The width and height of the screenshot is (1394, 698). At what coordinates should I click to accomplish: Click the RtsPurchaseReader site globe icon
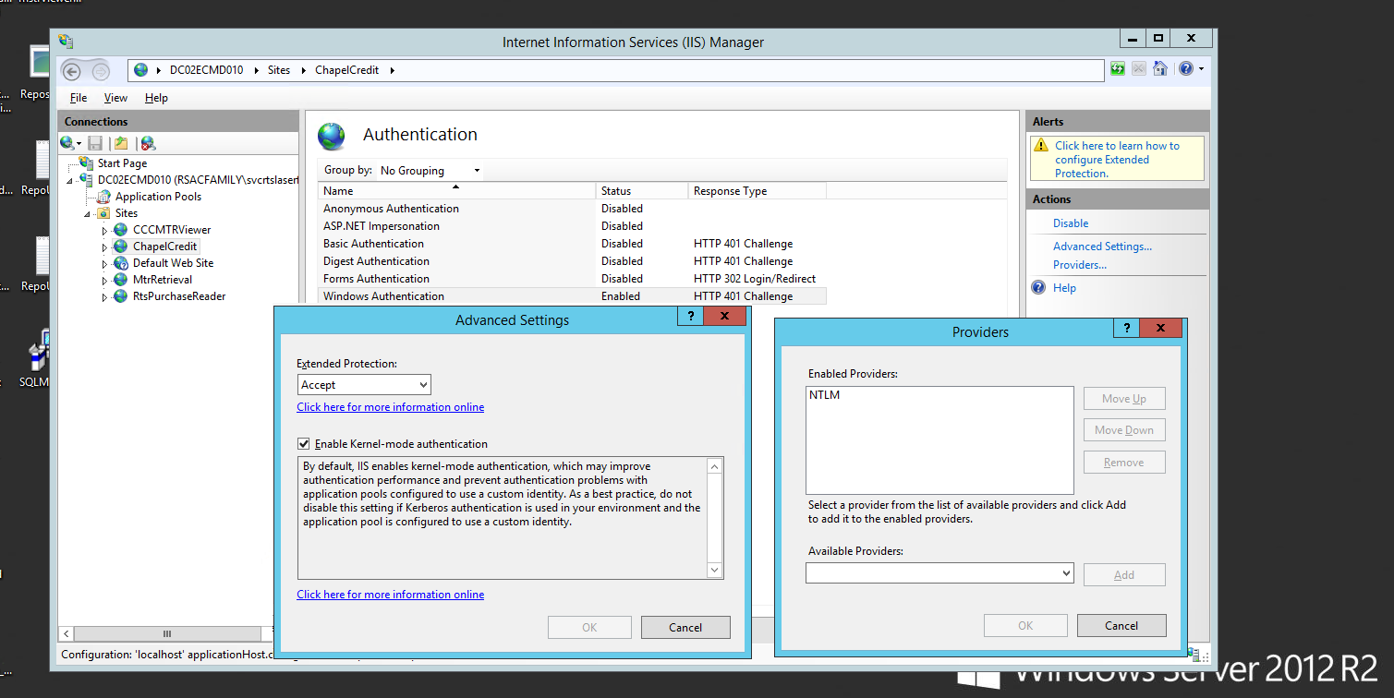pyautogui.click(x=121, y=296)
